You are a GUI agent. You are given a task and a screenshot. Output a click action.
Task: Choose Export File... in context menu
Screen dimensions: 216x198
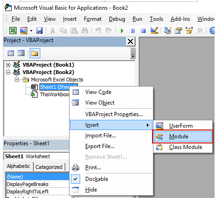[x=100, y=146]
